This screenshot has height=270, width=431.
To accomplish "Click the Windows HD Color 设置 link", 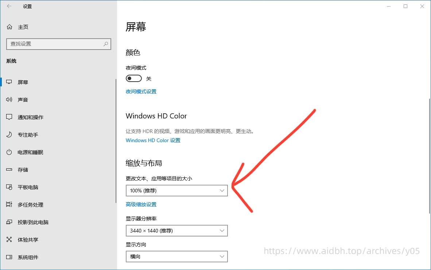I will point(153,141).
